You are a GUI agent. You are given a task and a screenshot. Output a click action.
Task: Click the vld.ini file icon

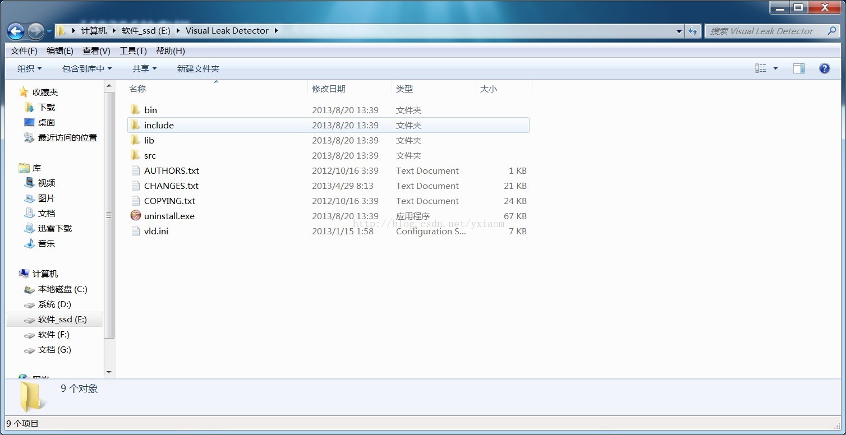point(135,231)
